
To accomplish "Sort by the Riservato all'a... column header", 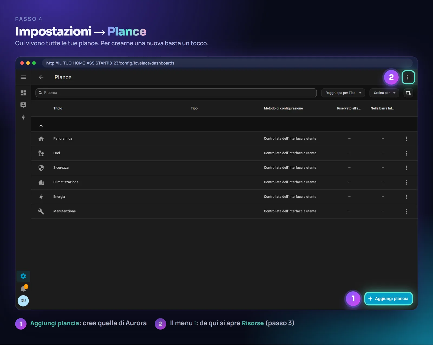I will pyautogui.click(x=349, y=108).
